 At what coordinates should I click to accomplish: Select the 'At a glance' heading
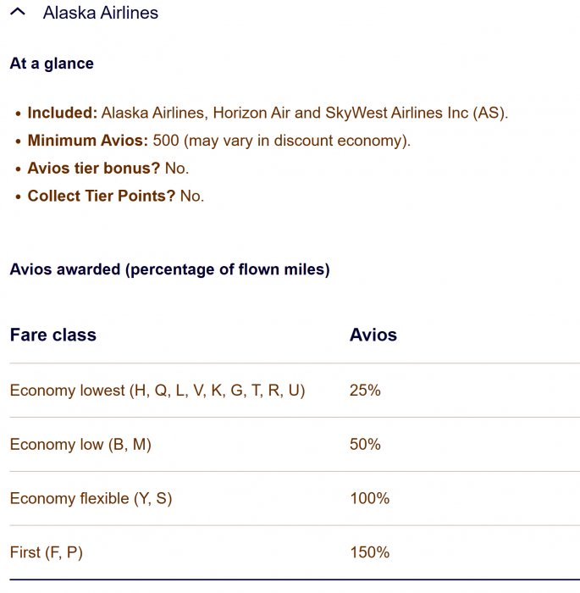coord(52,64)
